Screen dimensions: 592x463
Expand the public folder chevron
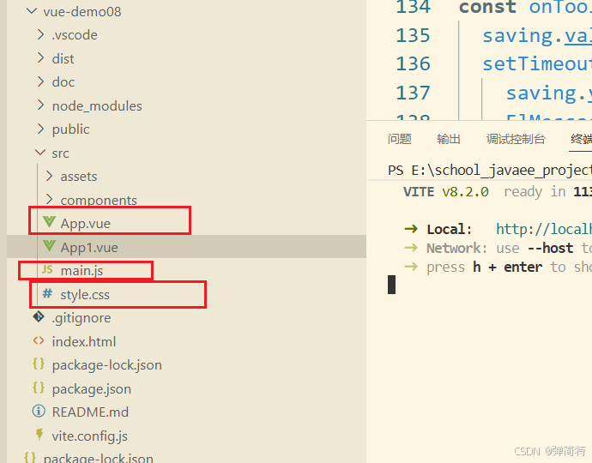(x=40, y=129)
